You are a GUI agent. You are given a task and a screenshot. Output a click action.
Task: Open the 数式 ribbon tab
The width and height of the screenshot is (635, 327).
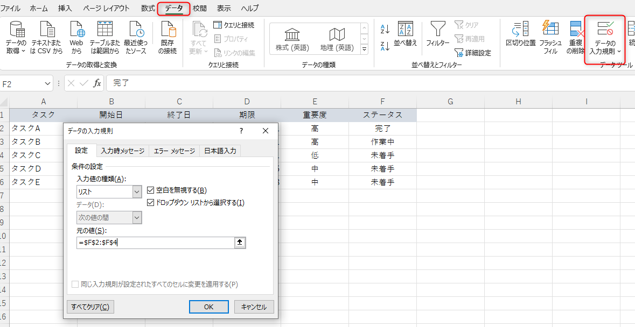(148, 8)
